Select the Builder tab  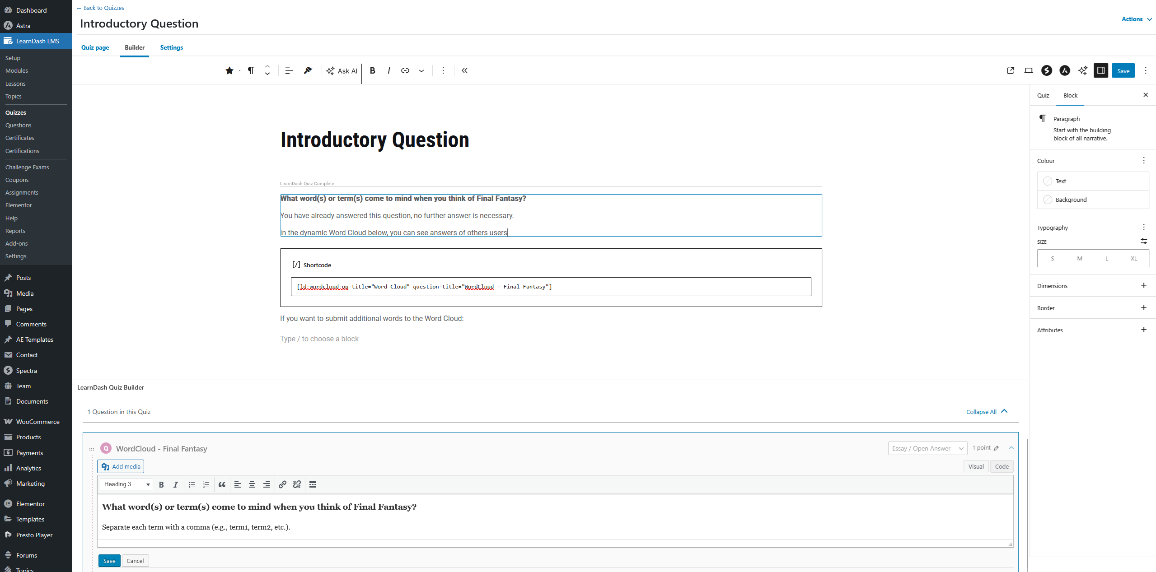coord(135,47)
